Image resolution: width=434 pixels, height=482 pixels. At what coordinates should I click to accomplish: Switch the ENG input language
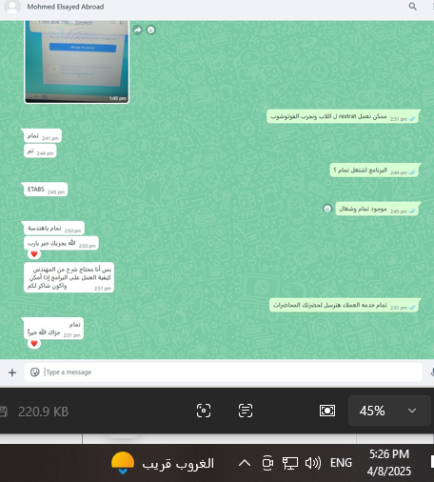[x=341, y=463]
